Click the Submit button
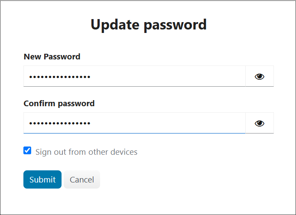The height and width of the screenshot is (215, 296). tap(42, 179)
